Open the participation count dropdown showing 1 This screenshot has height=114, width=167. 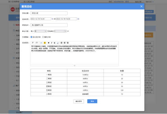[60, 31]
